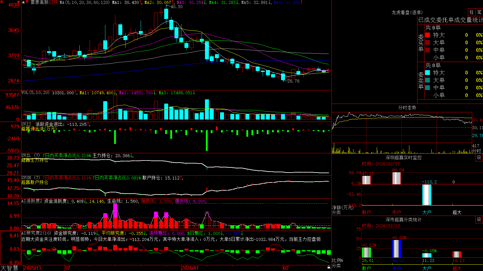483x271 pixels.
Task: Click the star favorite icon beside 蒙泰高新
Action: [24, 2]
